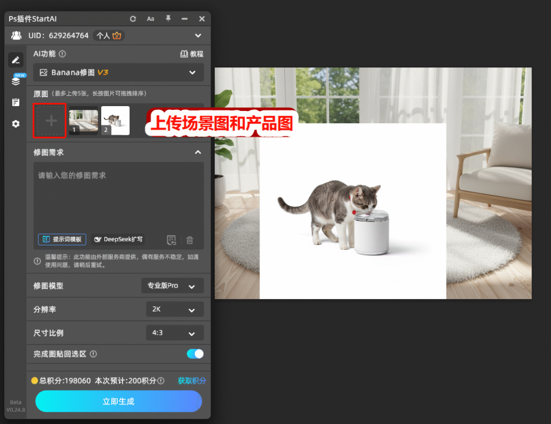The width and height of the screenshot is (551, 424).
Task: Click the 总积分:198060 text
Action: 65,381
